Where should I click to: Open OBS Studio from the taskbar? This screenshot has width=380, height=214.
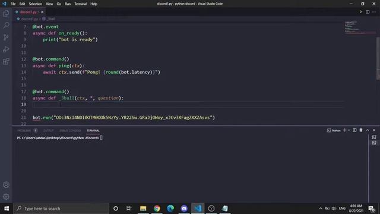[211, 209]
